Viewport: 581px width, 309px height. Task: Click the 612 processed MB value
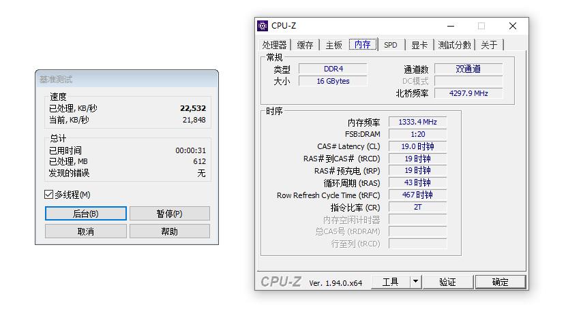pyautogui.click(x=199, y=161)
